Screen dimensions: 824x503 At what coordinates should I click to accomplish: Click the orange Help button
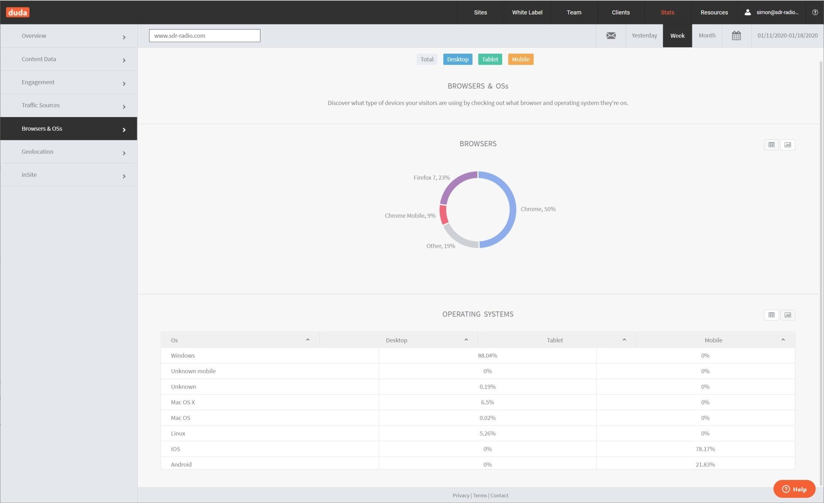pyautogui.click(x=794, y=489)
